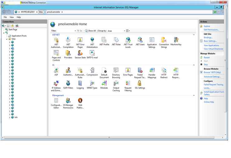Image resolution: width=231 pixels, height=158 pixels.
Task: Open Failed Request Tracing Rules icon
Action: click(140, 73)
